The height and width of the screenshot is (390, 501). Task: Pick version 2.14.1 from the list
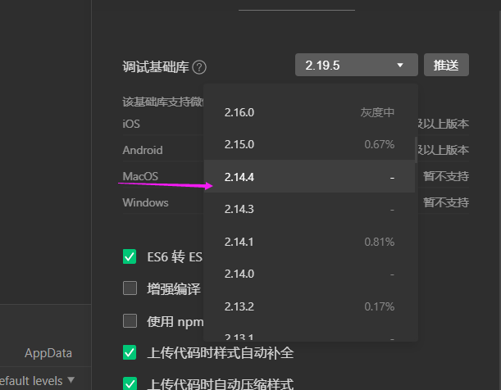(309, 242)
